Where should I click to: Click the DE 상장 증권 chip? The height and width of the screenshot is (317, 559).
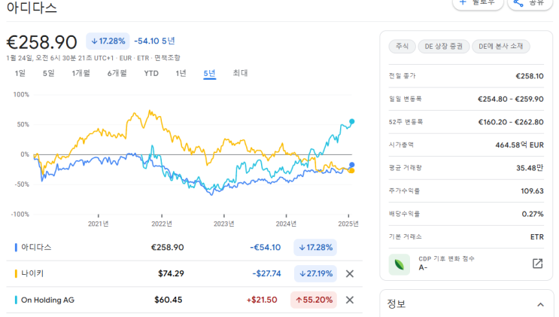[444, 47]
